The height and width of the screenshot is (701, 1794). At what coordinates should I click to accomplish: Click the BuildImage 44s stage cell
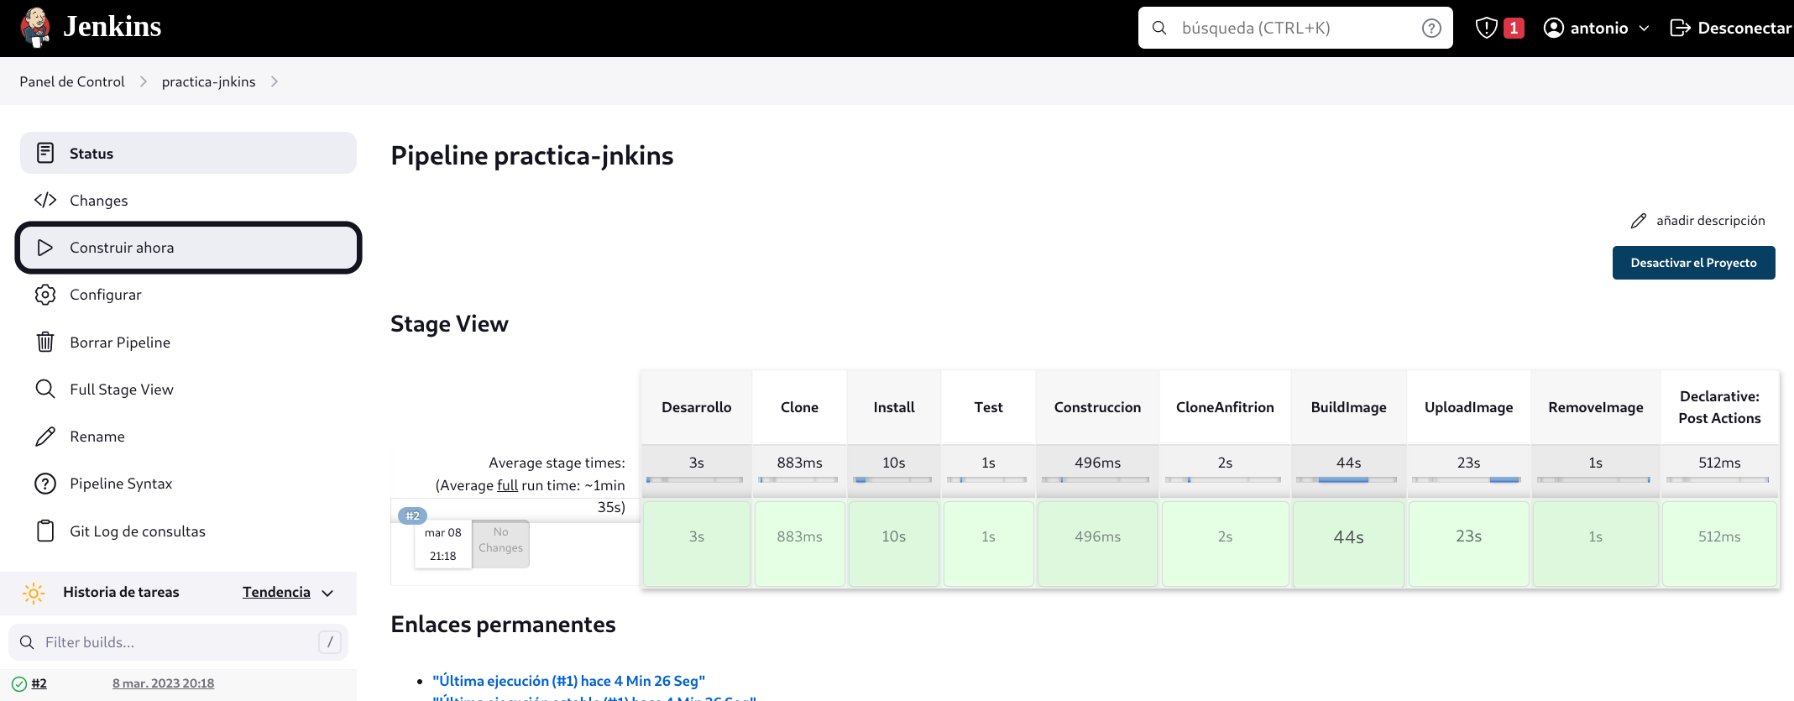(1348, 544)
